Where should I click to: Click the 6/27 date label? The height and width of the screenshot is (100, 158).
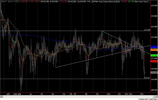[x=8, y=94]
